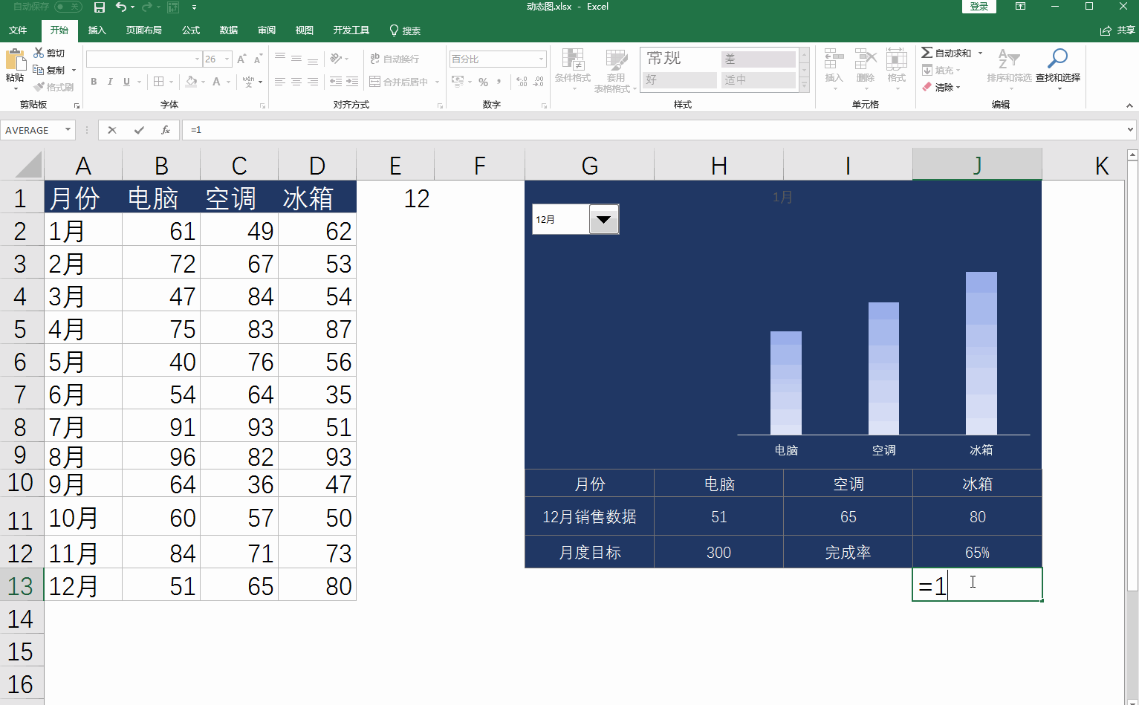Open the 公式 ribbon tab
The width and height of the screenshot is (1139, 705).
(191, 30)
